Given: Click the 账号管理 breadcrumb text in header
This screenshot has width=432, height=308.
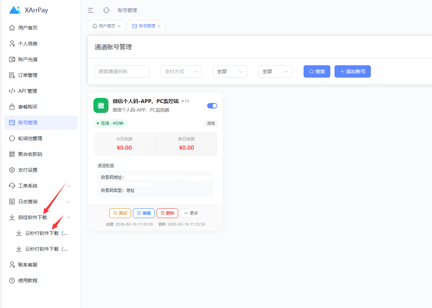Looking at the screenshot, I should point(127,10).
